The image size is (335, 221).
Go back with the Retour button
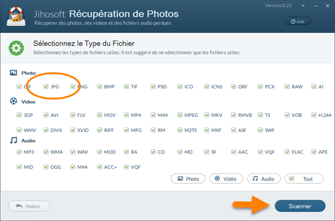[x=29, y=206]
